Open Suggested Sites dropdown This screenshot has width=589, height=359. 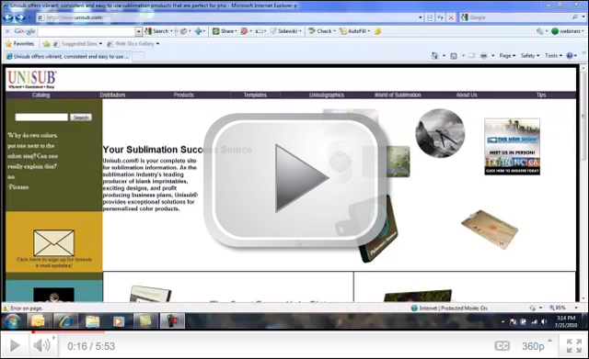point(77,44)
